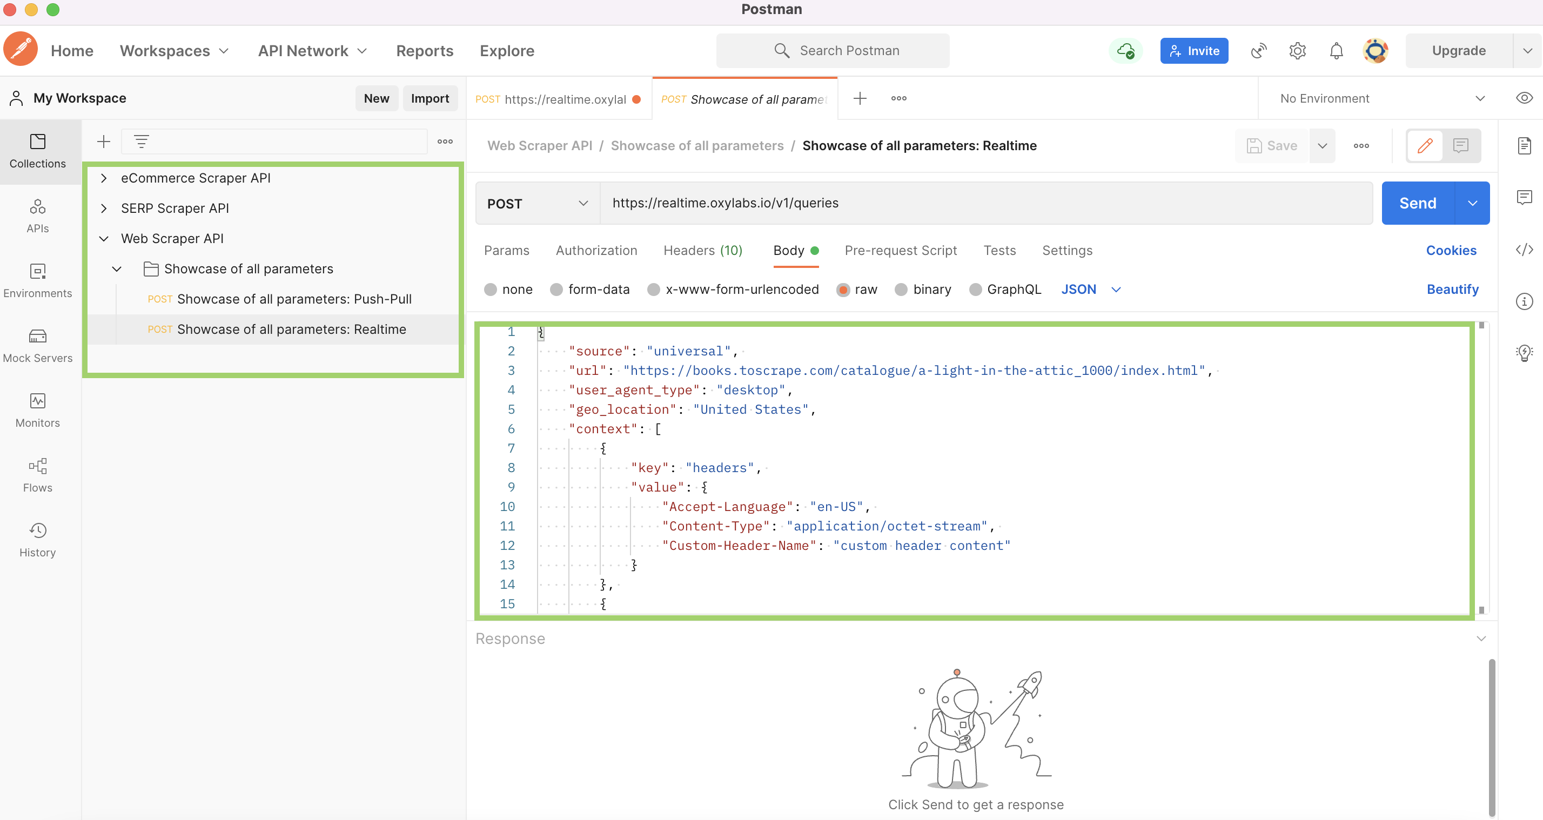Open the Mock Servers sidebar panel
Viewport: 1543px width, 820px height.
[37, 346]
